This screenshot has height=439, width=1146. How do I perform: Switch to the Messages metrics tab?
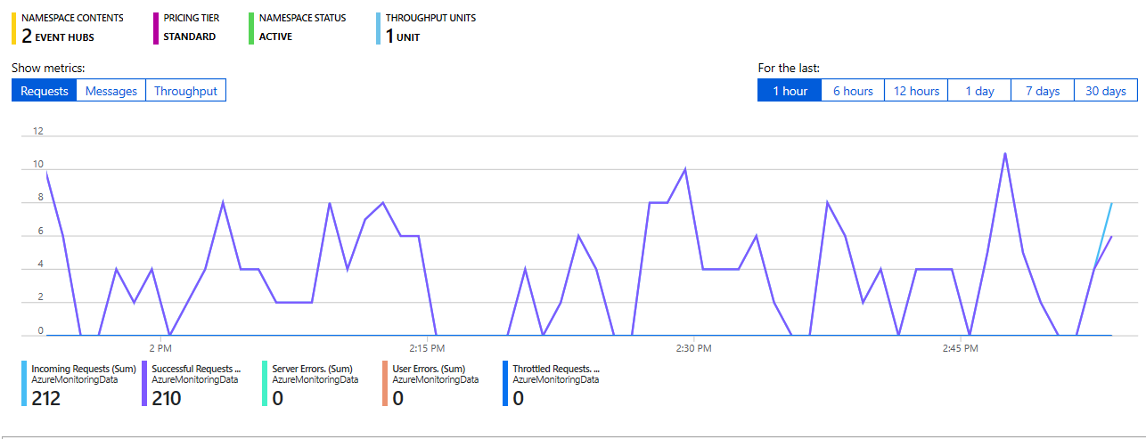[111, 91]
